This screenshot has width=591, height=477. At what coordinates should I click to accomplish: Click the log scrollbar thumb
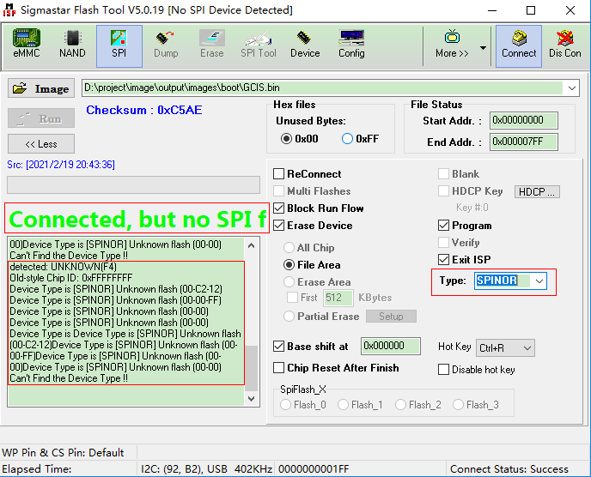(252, 368)
